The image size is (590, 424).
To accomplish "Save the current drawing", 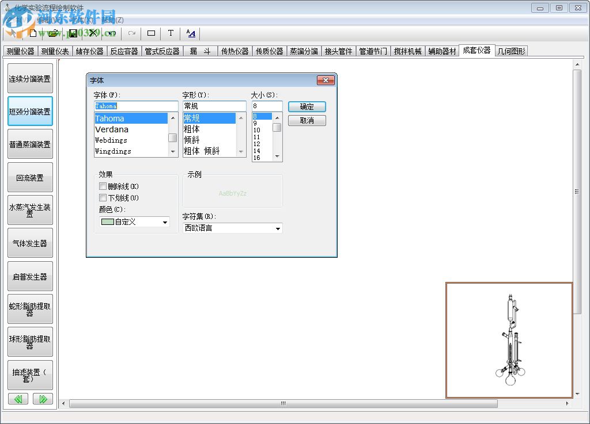I will [x=73, y=33].
